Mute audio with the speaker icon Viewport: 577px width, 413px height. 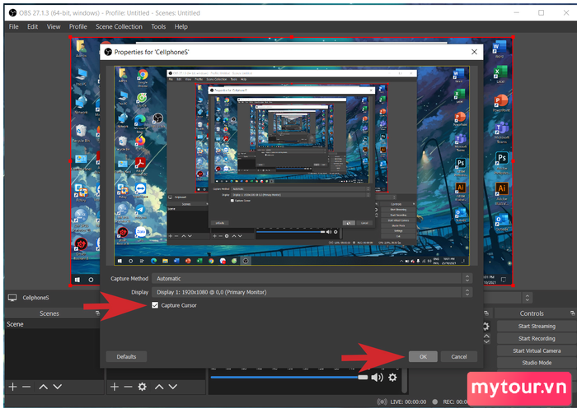377,378
